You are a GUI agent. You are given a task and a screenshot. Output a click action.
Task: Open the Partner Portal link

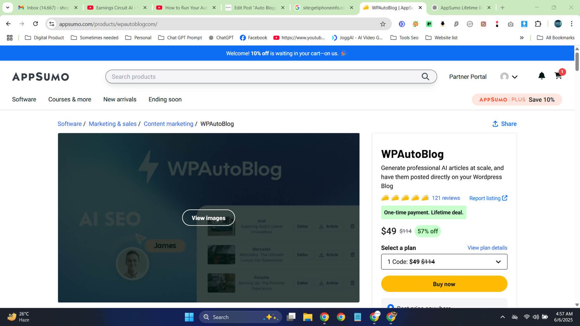tap(468, 77)
